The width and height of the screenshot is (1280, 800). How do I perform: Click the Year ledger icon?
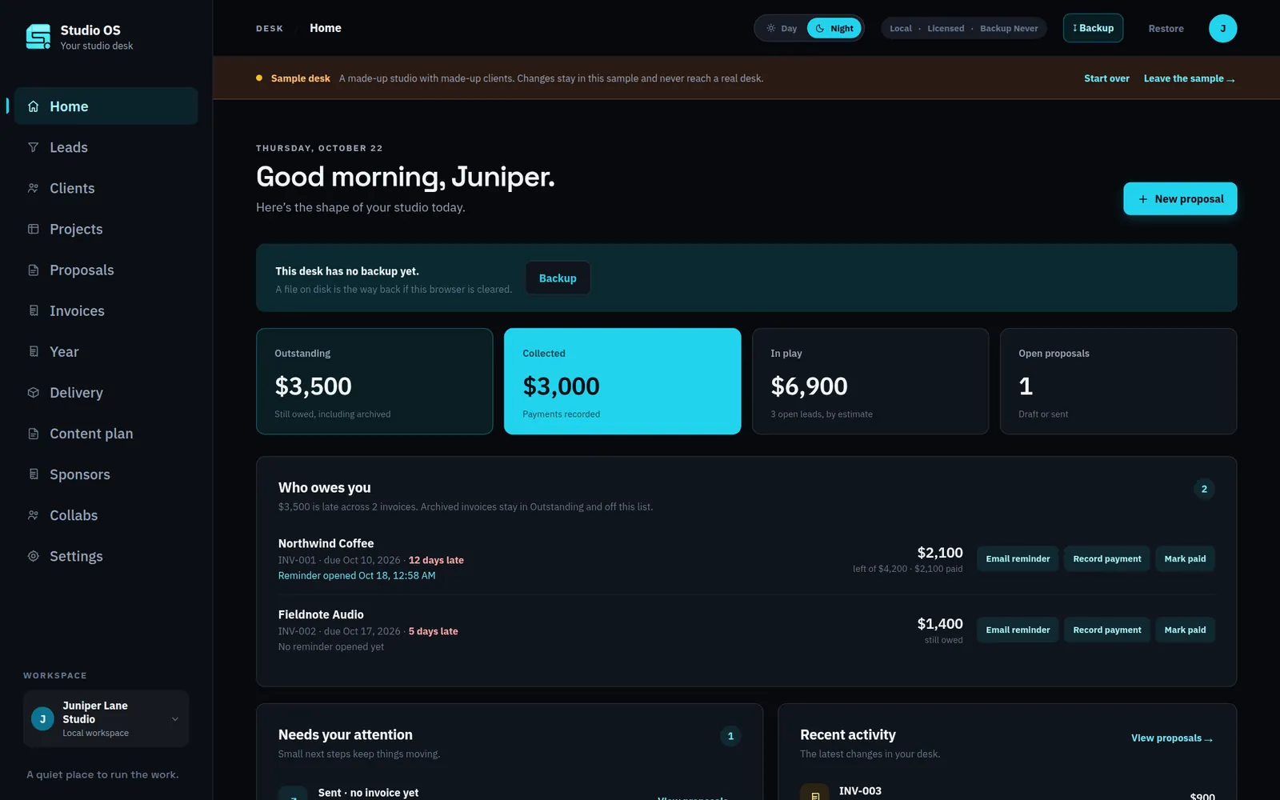[x=33, y=351]
